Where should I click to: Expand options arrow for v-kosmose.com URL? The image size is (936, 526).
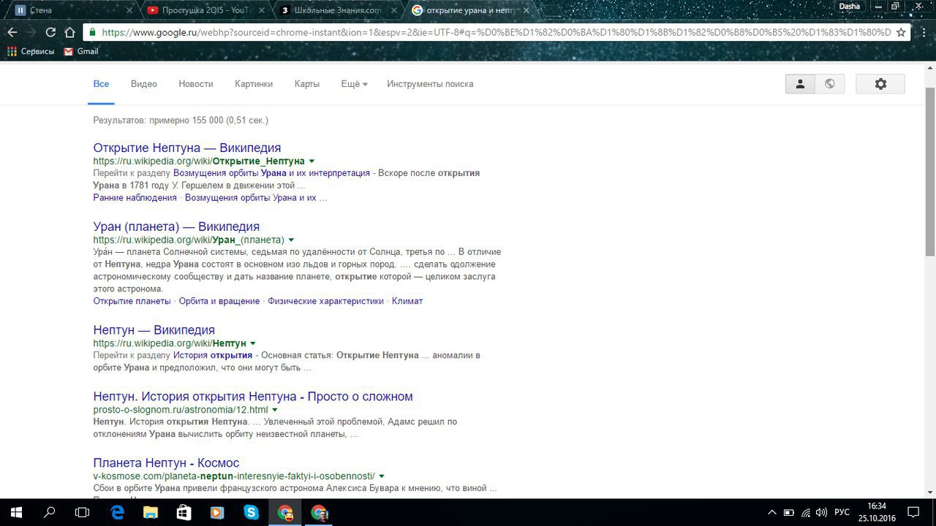point(382,476)
